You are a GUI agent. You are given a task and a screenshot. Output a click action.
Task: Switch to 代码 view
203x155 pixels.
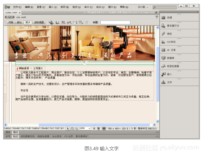[11, 22]
